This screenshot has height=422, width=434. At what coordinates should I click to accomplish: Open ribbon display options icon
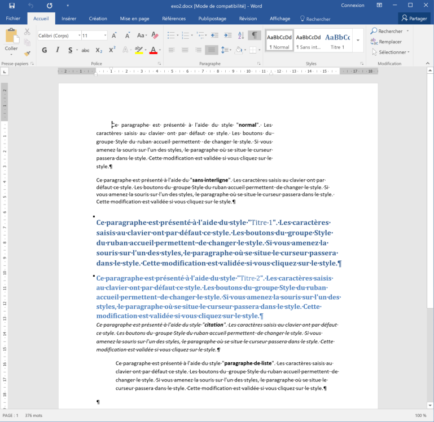click(x=379, y=5)
